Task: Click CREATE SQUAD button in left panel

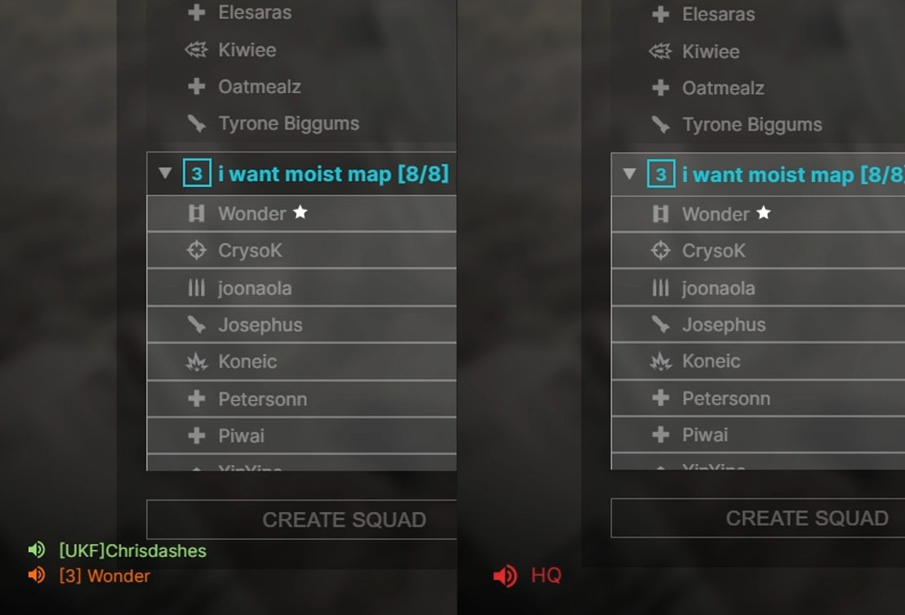Action: pyautogui.click(x=302, y=519)
